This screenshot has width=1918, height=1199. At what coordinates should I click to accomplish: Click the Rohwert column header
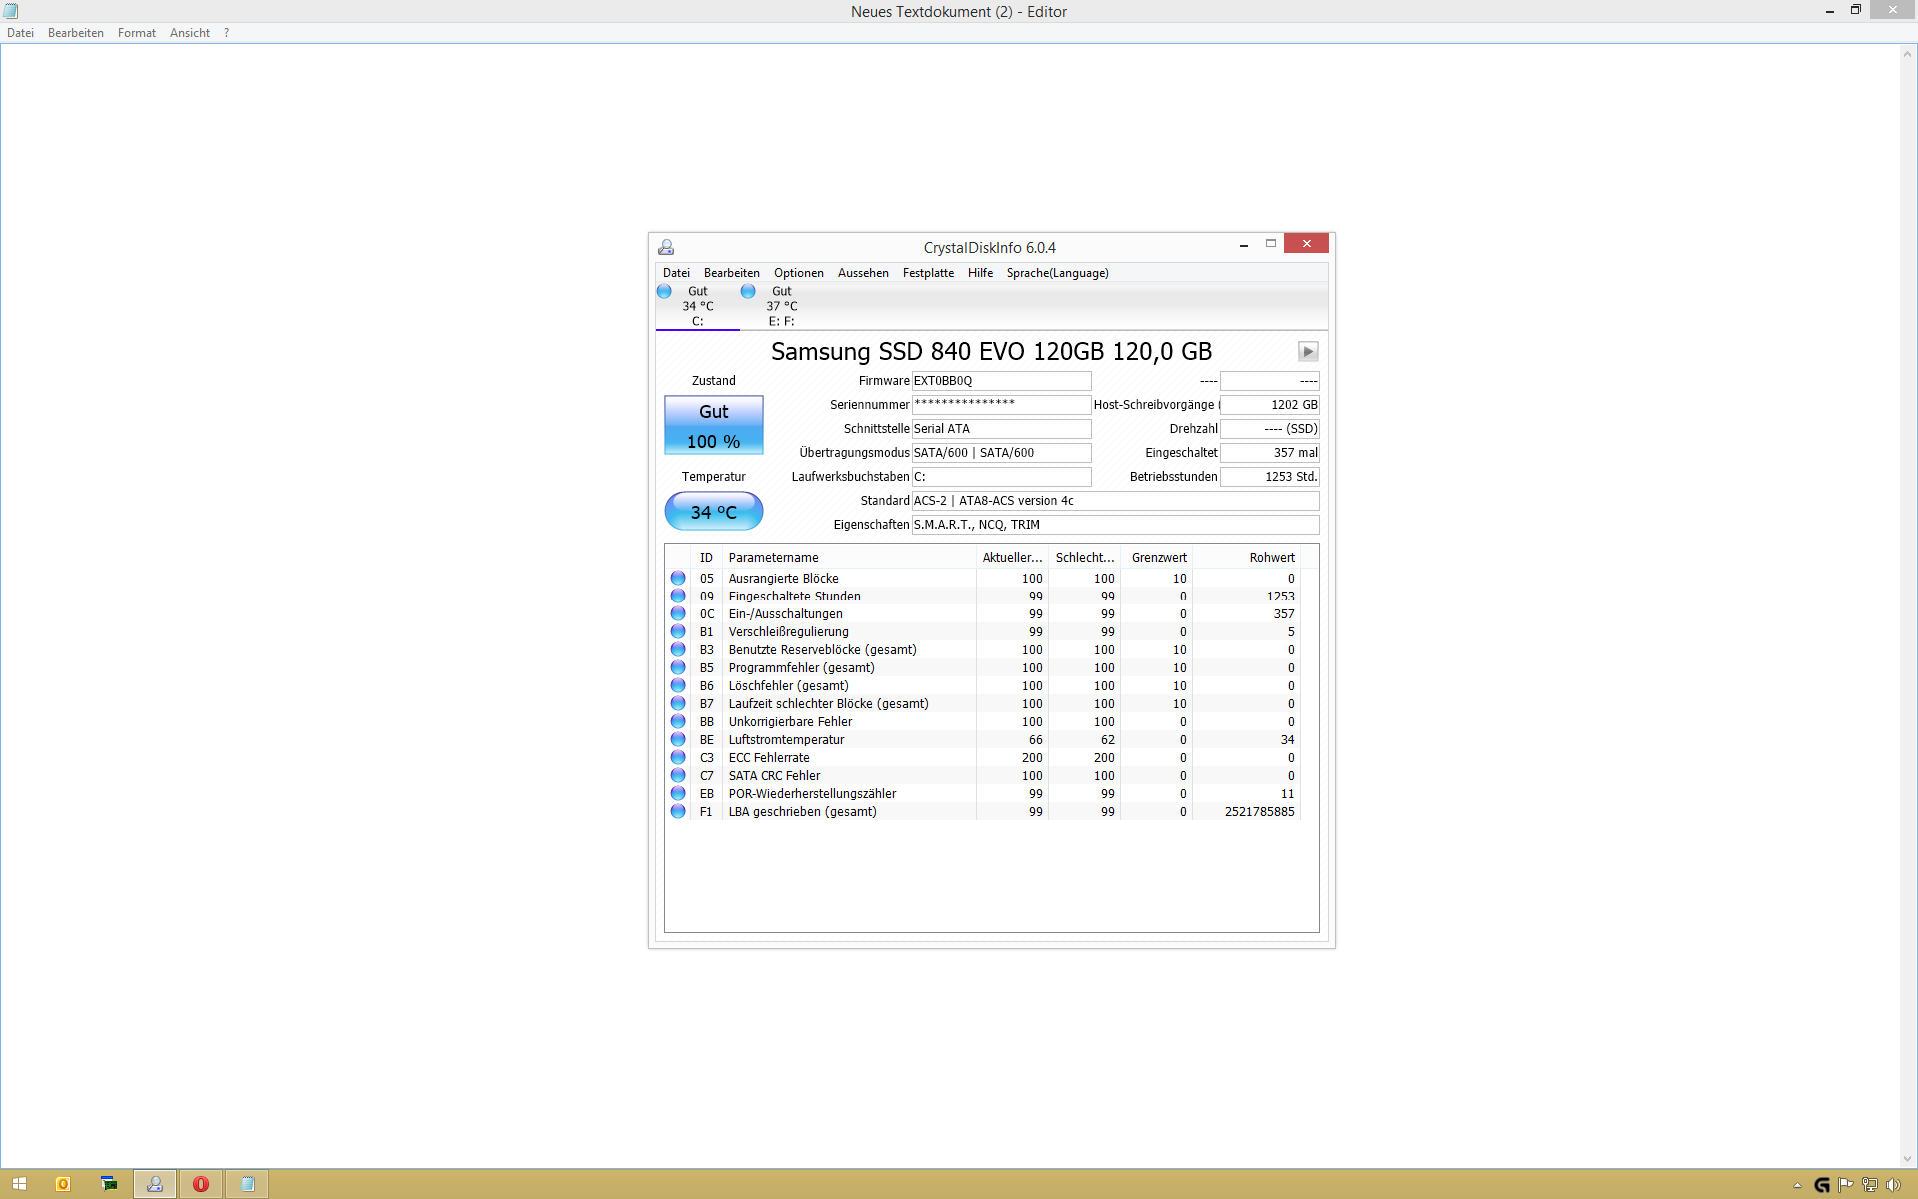click(x=1271, y=558)
